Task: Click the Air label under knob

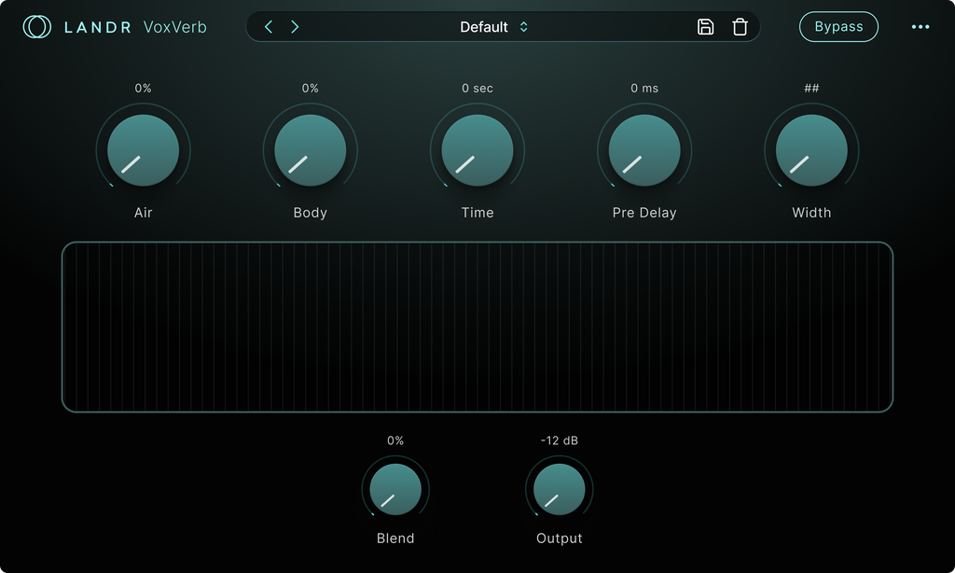Action: pos(143,213)
